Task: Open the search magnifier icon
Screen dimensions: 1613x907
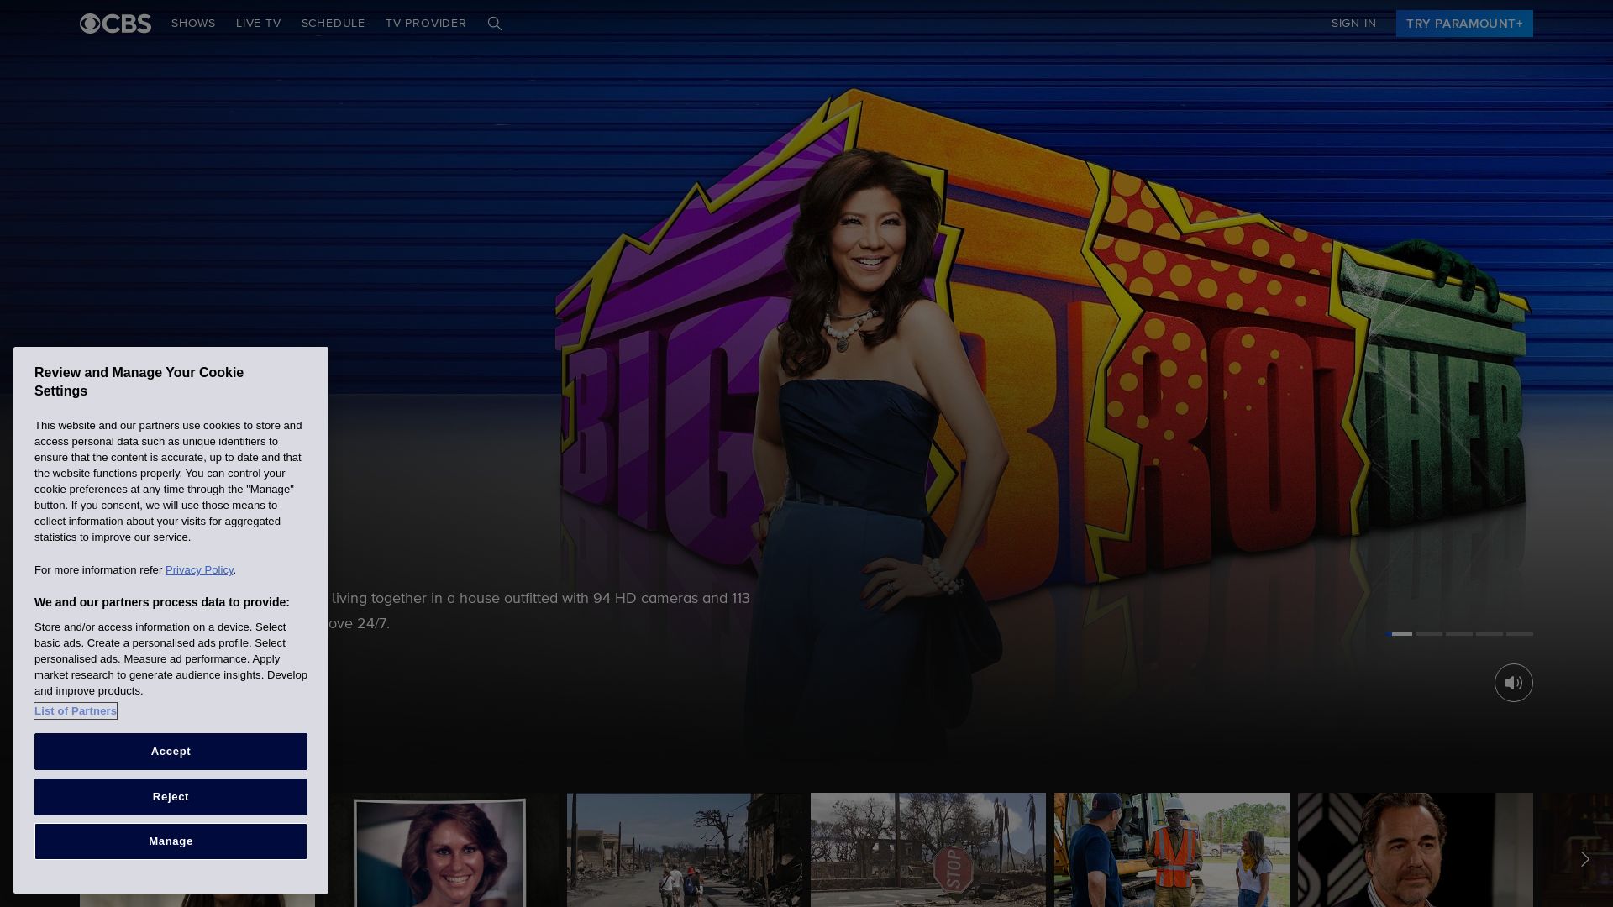Action: pyautogui.click(x=495, y=24)
